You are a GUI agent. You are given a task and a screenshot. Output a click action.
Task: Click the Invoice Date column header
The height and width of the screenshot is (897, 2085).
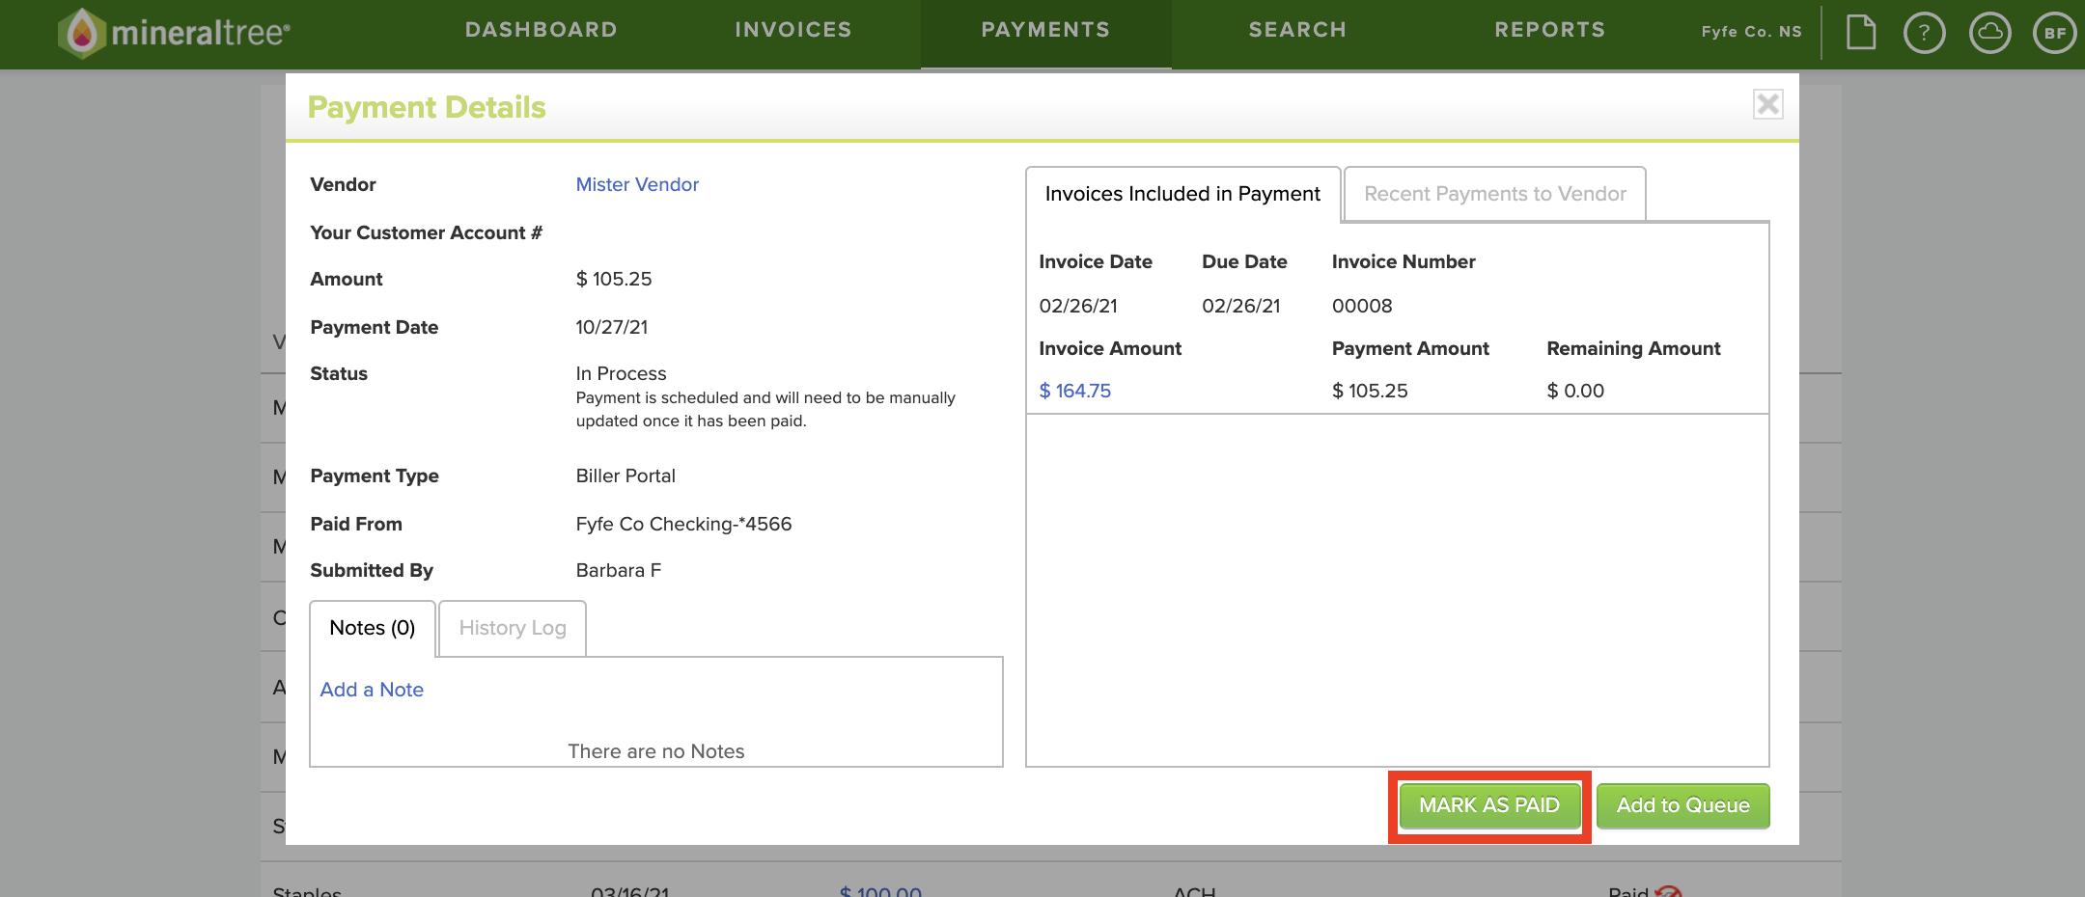1096,261
